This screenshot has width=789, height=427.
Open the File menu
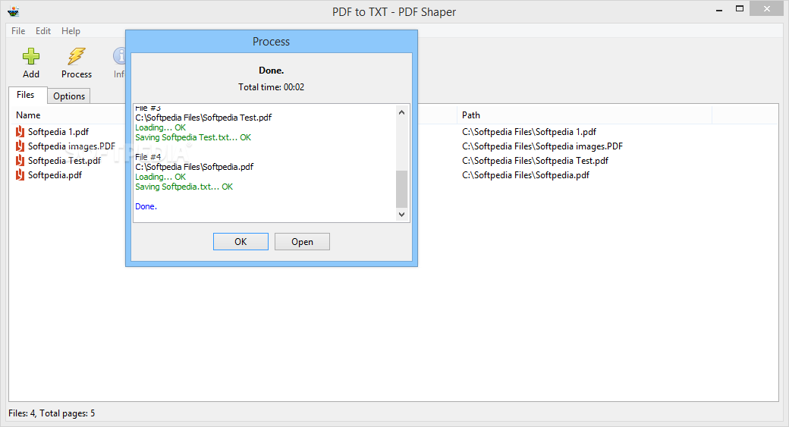click(x=18, y=30)
